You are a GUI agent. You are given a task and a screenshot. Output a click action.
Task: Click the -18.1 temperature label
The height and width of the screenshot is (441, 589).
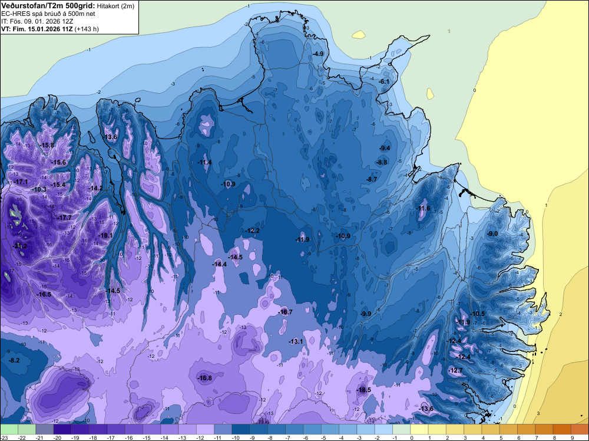[x=105, y=235]
